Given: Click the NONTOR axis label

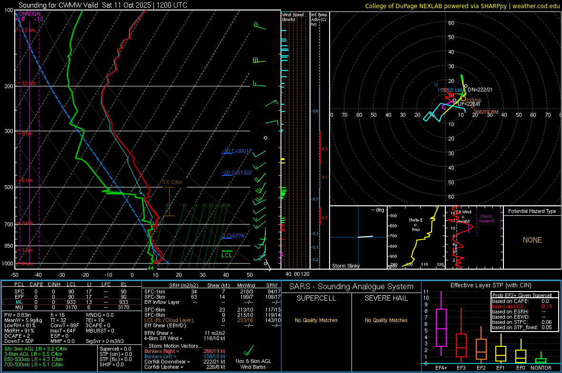Looking at the screenshot, I should pyautogui.click(x=541, y=368).
